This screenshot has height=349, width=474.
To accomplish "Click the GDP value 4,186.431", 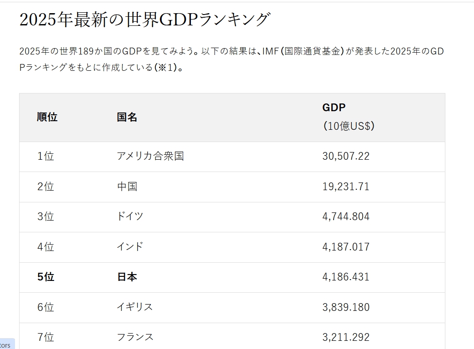I will pyautogui.click(x=346, y=277).
